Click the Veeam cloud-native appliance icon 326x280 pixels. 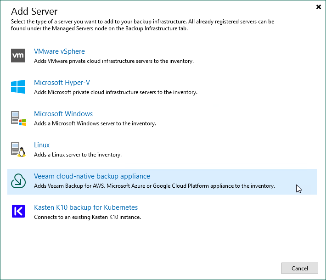click(18, 181)
